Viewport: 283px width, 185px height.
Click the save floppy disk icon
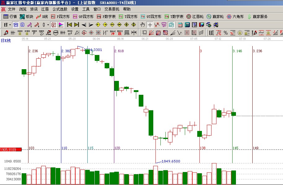tap(202, 24)
